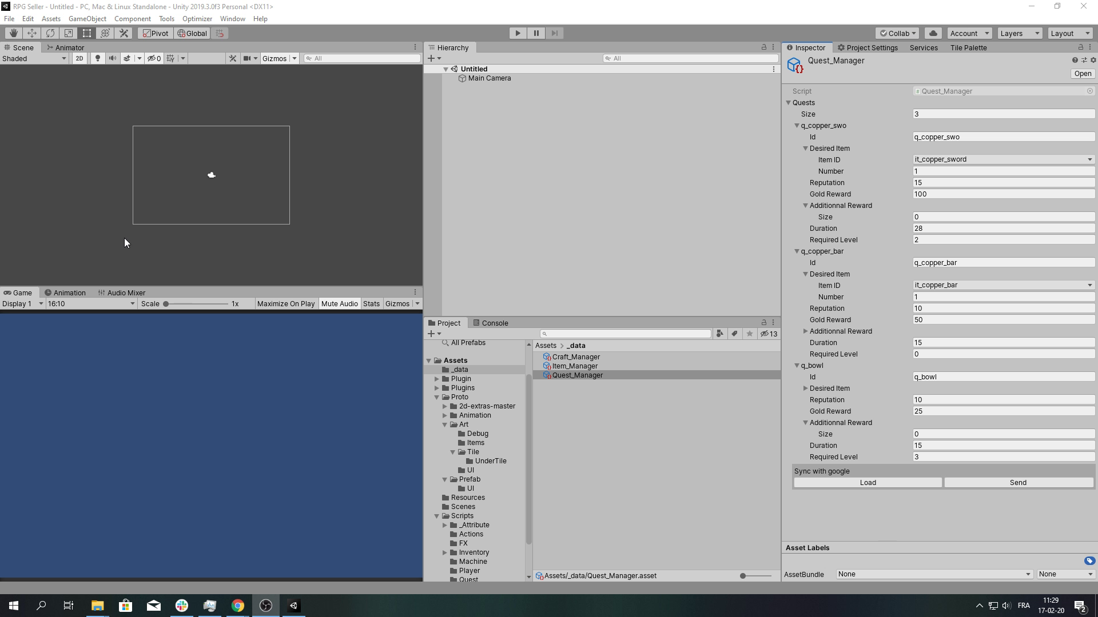This screenshot has width=1098, height=617.
Task: Toggle Maximize On Play
Action: point(286,303)
